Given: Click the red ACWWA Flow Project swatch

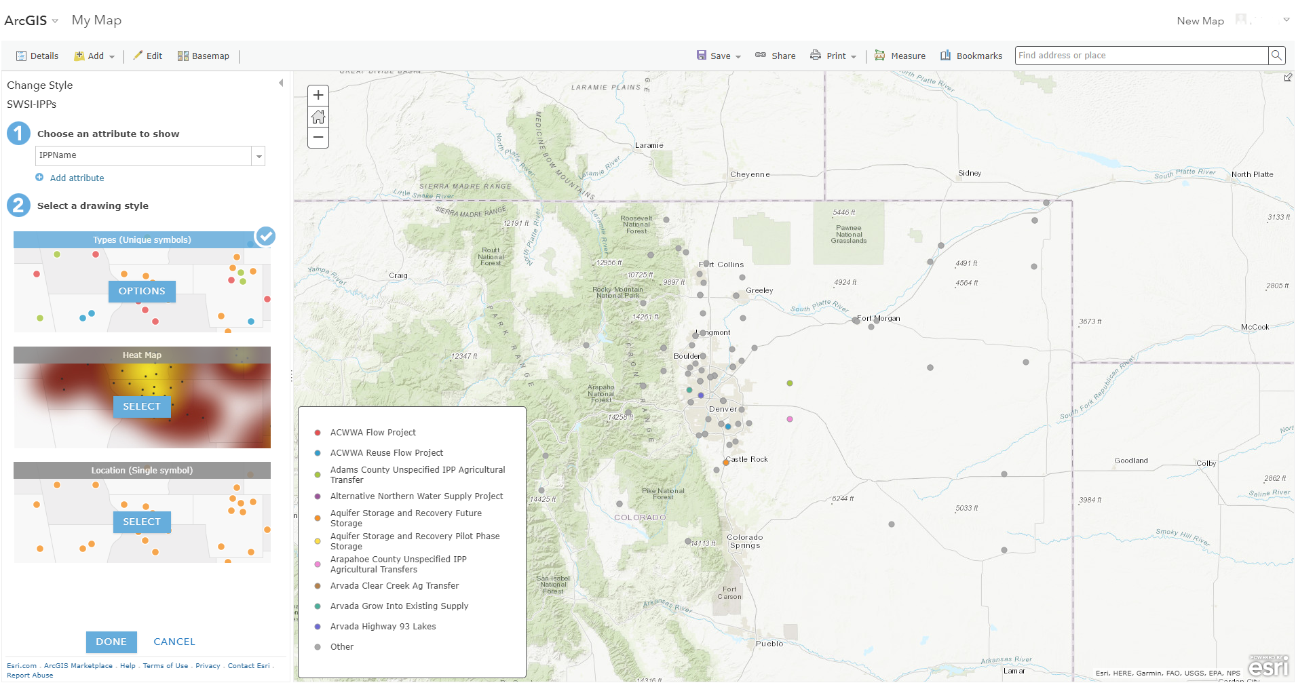Looking at the screenshot, I should click(x=318, y=433).
